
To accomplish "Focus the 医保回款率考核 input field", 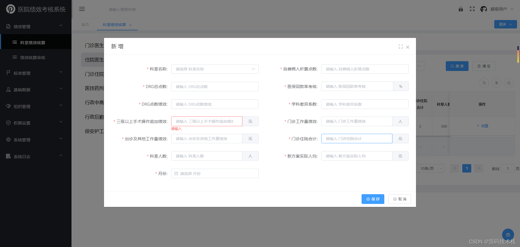I will [x=357, y=86].
